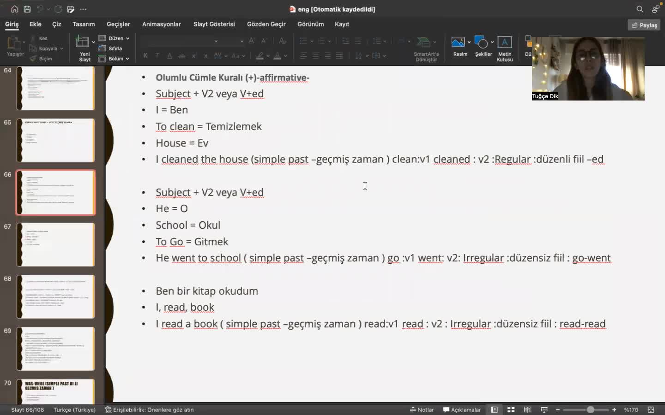Click decrease font size icon

(264, 41)
